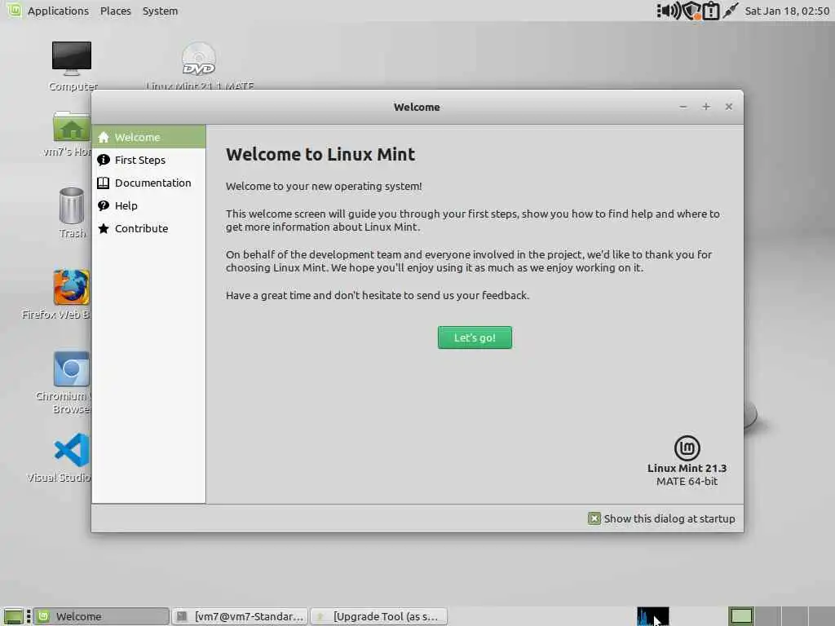Click the network connection plug tray icon
Image resolution: width=835 pixels, height=626 pixels.
pos(730,11)
